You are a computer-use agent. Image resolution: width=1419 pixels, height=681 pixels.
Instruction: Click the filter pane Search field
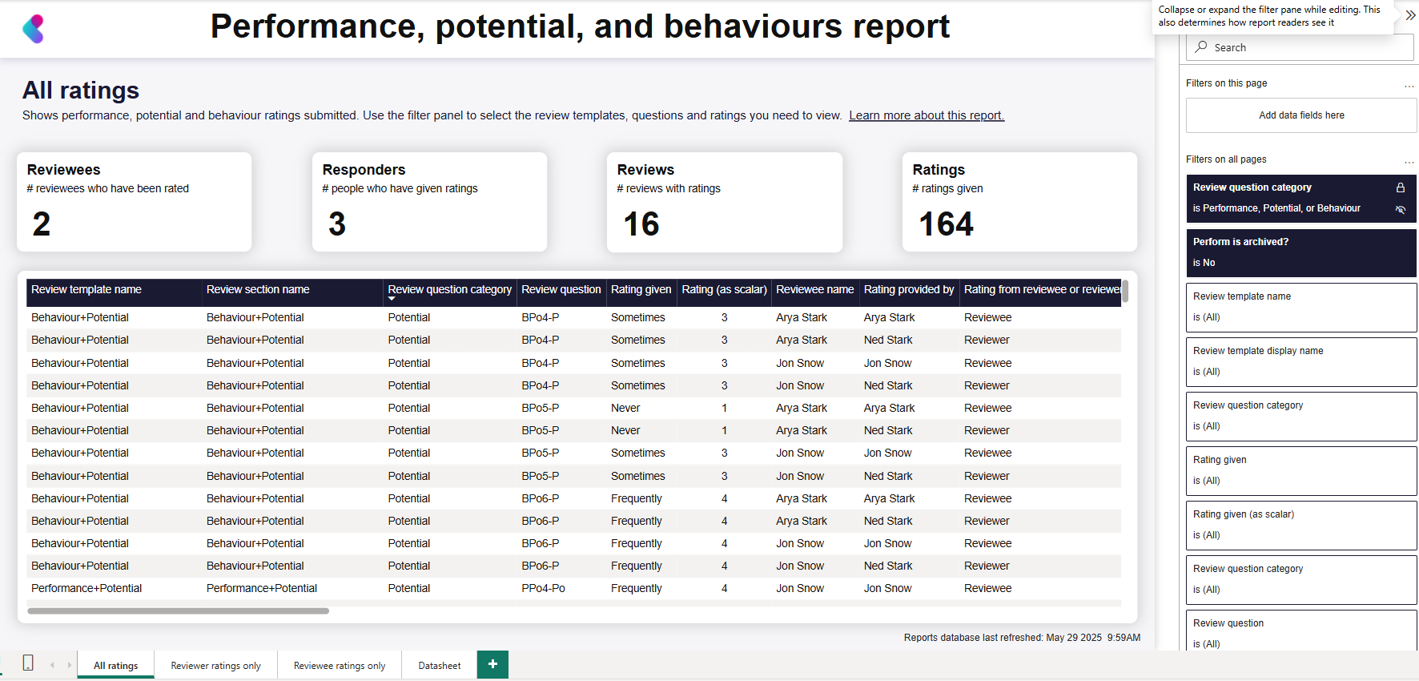pyautogui.click(x=1300, y=47)
